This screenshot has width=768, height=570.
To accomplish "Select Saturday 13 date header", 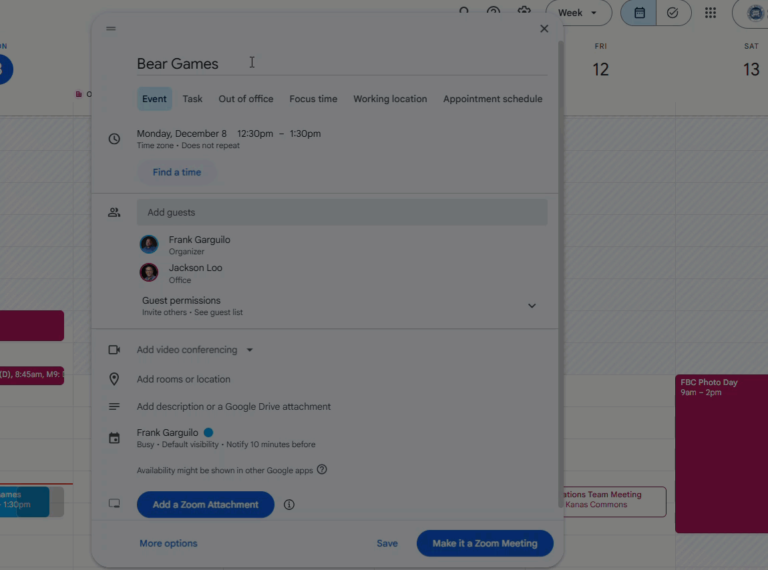I will point(751,69).
